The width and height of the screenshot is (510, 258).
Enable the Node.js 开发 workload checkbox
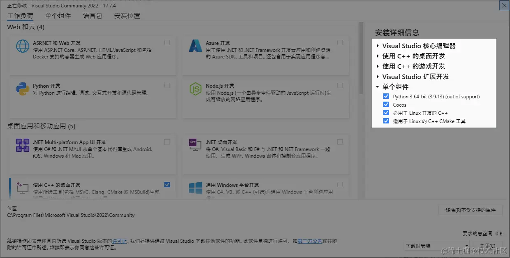(x=340, y=85)
